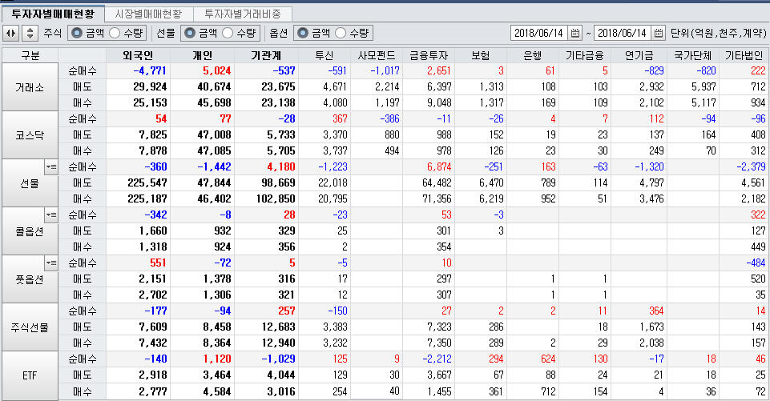Screen dimensions: 770x401
Task: Click 선물 기타법인 net value -2,379
Action: tap(752, 166)
